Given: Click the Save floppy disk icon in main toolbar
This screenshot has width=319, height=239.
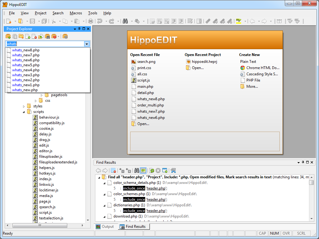Looking at the screenshot, I should 32,21.
